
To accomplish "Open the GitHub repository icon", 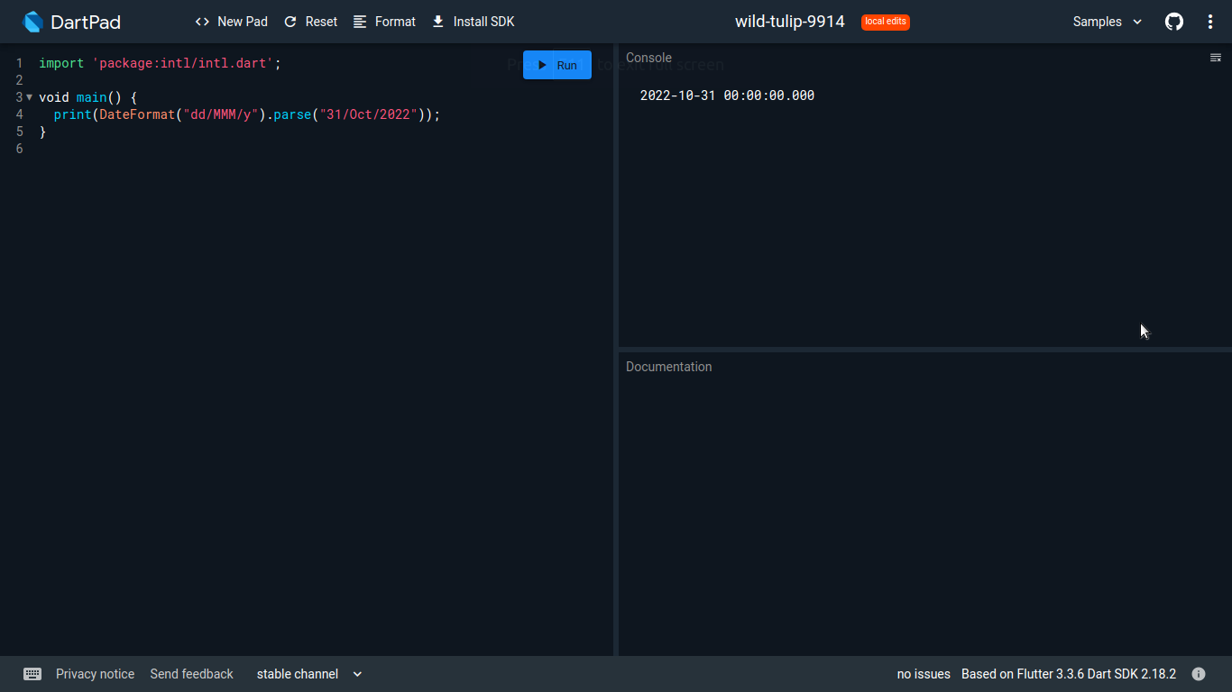I will pyautogui.click(x=1174, y=22).
